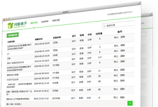Click 分析 for survey created 2014-08-25 16:59
Image resolution: width=158 pixels, height=107 pixels.
click(90, 40)
